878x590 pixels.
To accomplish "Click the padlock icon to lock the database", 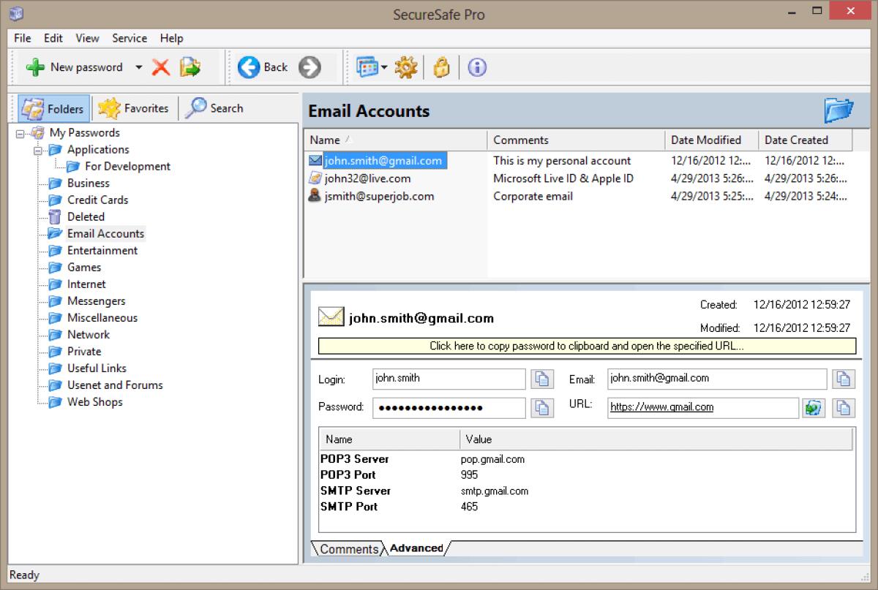I will tap(440, 67).
